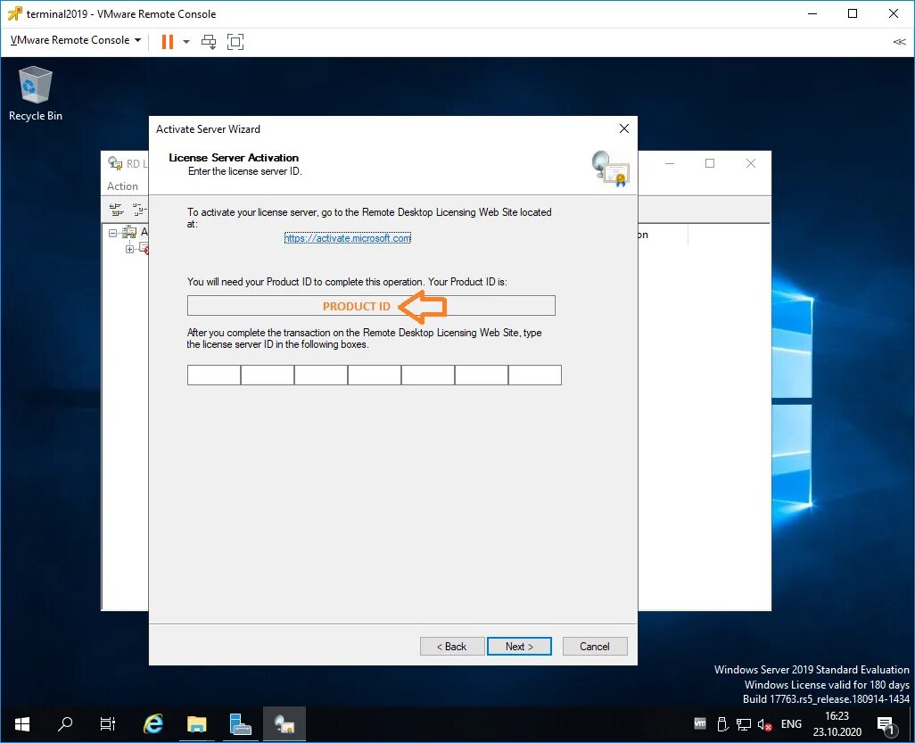Image resolution: width=915 pixels, height=743 pixels.
Task: Open the network status tray icon
Action: tap(744, 724)
